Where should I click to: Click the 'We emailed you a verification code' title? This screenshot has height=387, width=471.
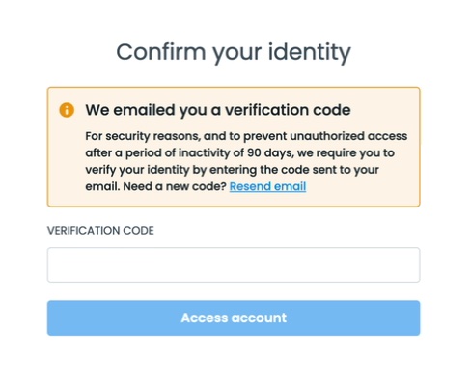[x=218, y=110]
